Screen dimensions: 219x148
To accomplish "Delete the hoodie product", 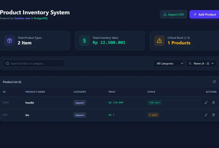I will click(213, 103).
